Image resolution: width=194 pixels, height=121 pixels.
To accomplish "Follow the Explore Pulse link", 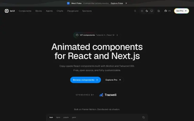I will (117, 3).
